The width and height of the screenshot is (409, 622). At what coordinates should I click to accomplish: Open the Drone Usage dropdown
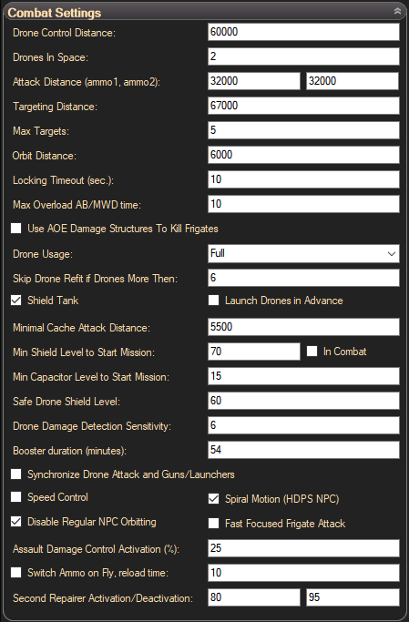pyautogui.click(x=303, y=253)
